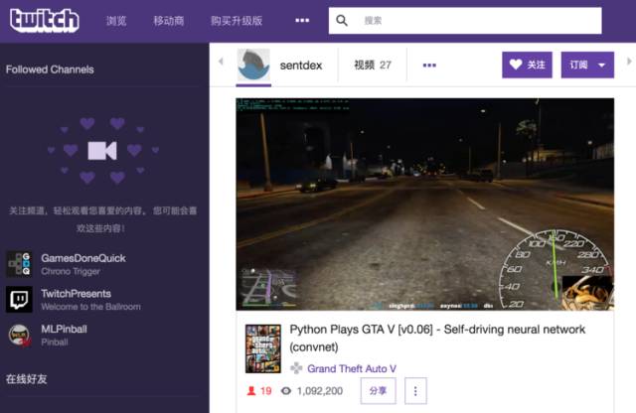The image size is (636, 413).
Task: Open the sentdex channel avatar
Action: click(x=253, y=65)
